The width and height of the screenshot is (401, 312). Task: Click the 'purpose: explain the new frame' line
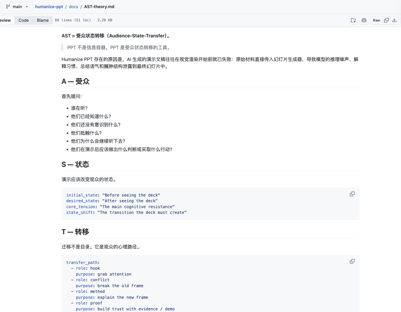pos(112,297)
